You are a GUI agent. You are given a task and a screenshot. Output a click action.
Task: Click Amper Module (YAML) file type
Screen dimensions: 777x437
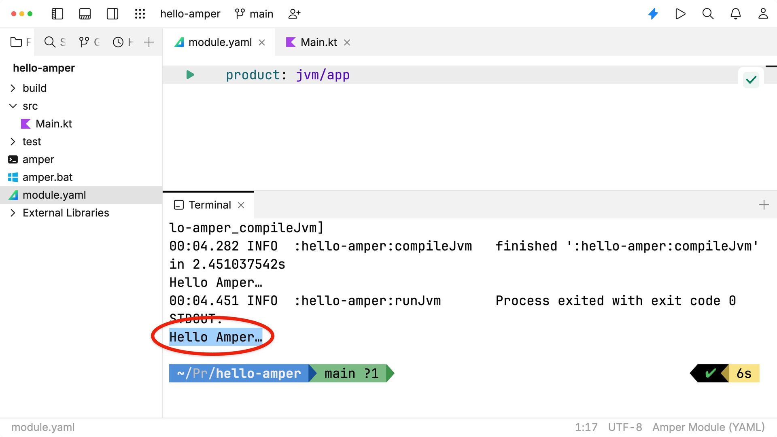click(x=708, y=427)
